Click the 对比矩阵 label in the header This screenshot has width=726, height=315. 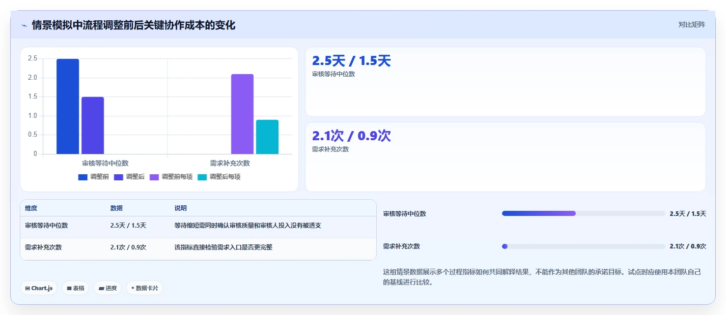click(691, 24)
